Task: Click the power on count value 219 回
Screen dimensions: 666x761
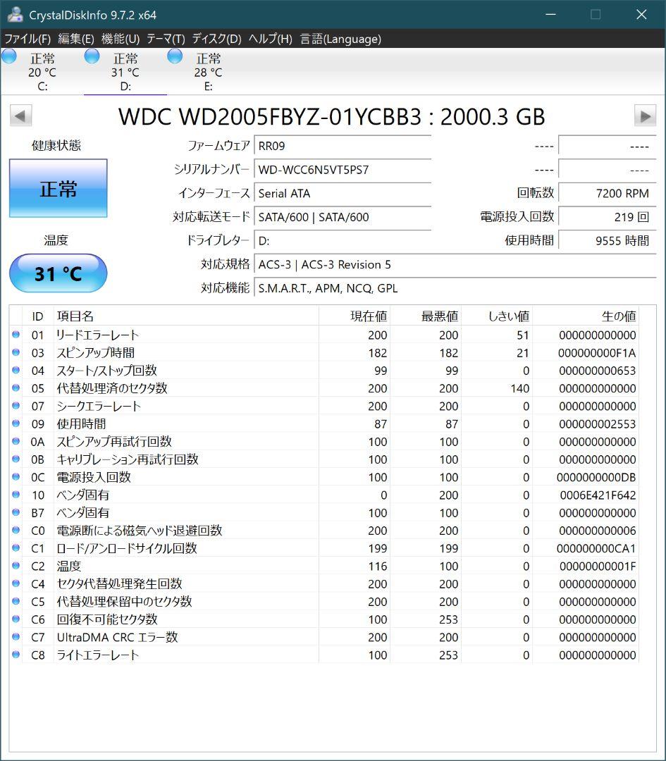Action: (608, 217)
